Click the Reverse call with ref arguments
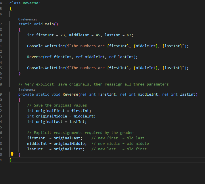 (82, 57)
